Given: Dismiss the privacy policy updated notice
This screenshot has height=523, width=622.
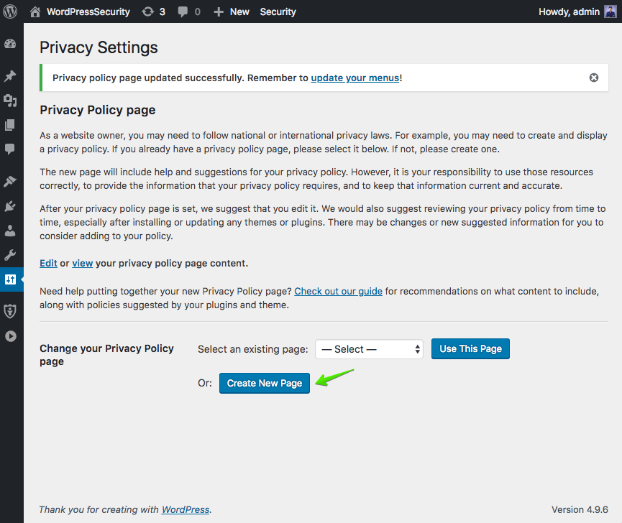Looking at the screenshot, I should coord(594,78).
